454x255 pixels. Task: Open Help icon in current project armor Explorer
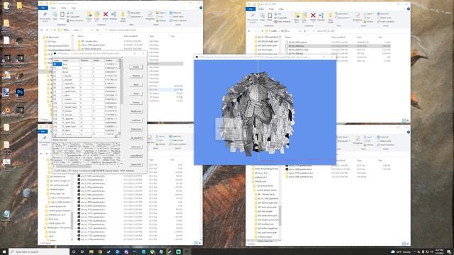coord(201,8)
